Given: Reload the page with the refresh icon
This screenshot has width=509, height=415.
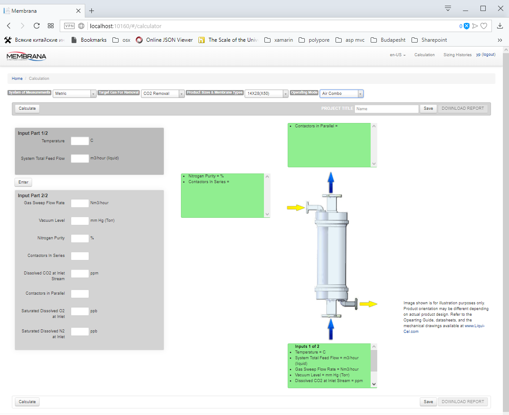Looking at the screenshot, I should pyautogui.click(x=36, y=26).
